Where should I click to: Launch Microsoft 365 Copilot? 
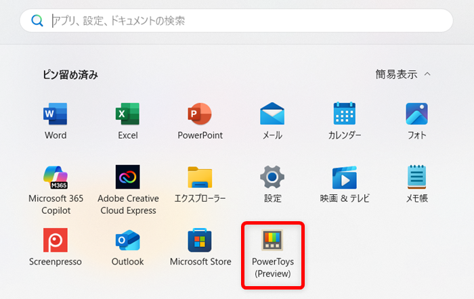(x=56, y=189)
